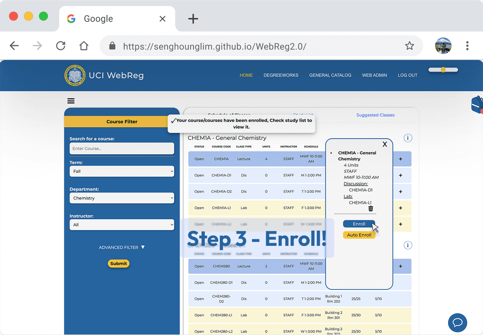Click the yellow Auto Enroll button

point(359,235)
